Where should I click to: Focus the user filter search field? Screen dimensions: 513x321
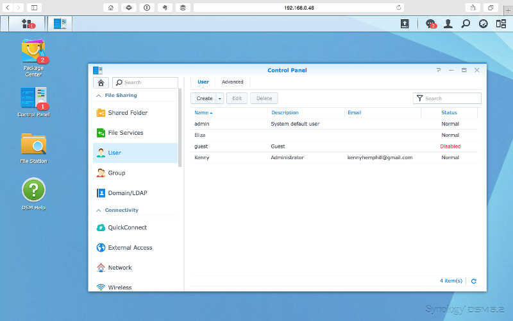(x=447, y=98)
